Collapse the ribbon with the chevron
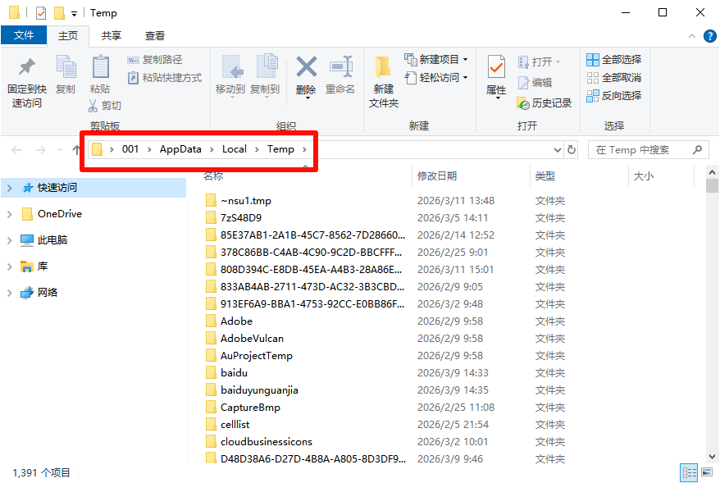Viewport: 720px width, 483px height. 691,35
